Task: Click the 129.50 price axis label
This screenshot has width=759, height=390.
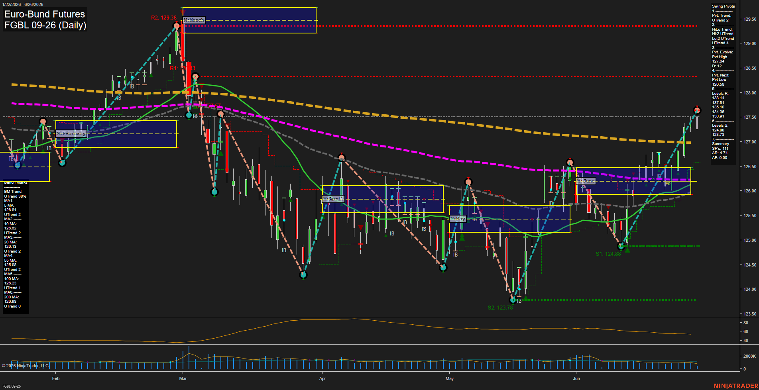Action: coord(750,19)
